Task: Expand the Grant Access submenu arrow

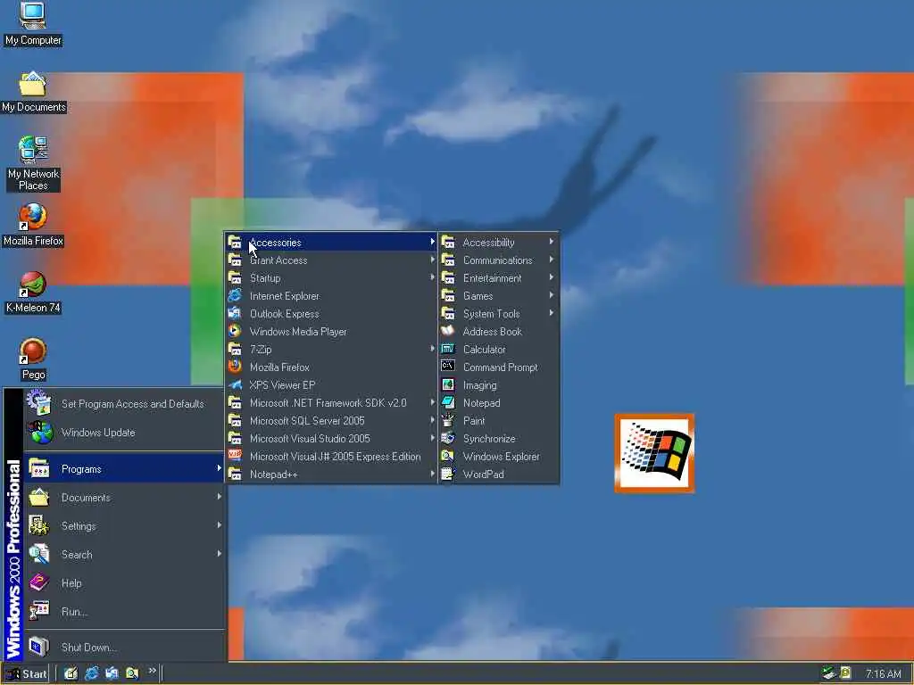Action: [432, 260]
